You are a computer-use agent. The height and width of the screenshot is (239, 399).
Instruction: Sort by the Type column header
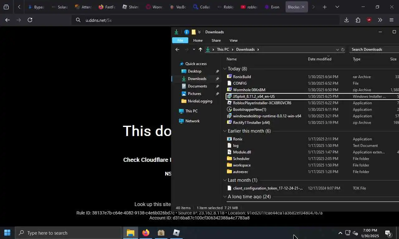[x=357, y=59]
